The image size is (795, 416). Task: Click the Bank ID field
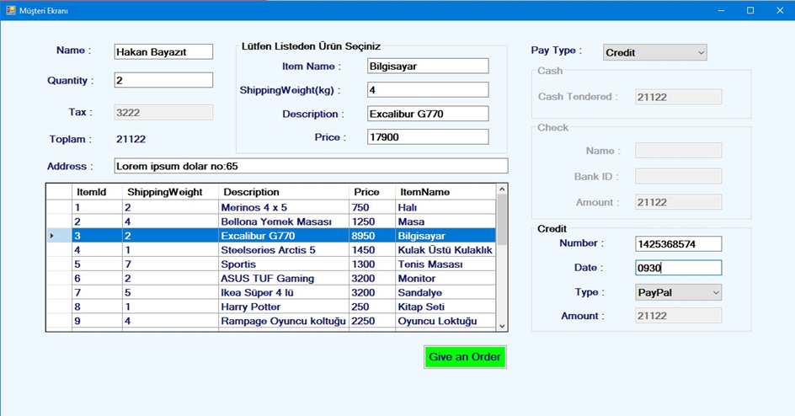click(679, 176)
